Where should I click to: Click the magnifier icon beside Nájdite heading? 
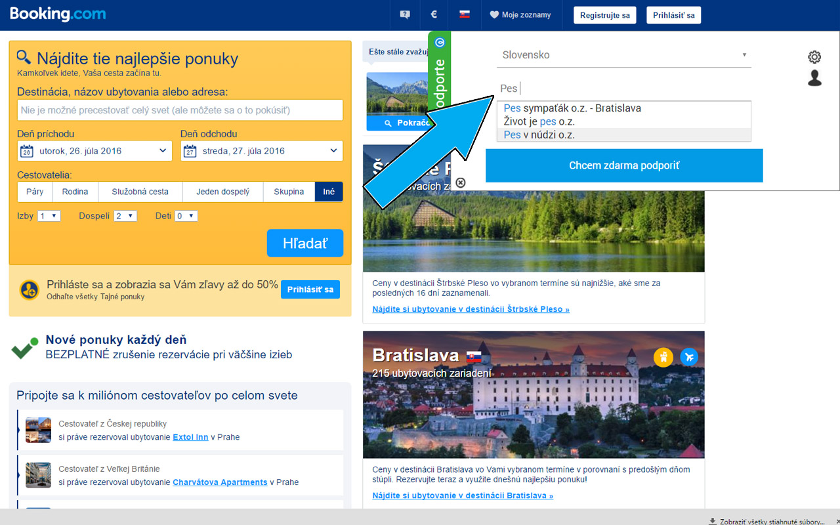(x=24, y=57)
